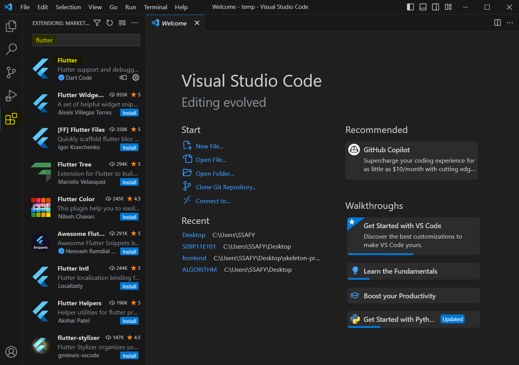Screen dimensions: 519x365
Task: Open the View menu
Action: point(95,7)
